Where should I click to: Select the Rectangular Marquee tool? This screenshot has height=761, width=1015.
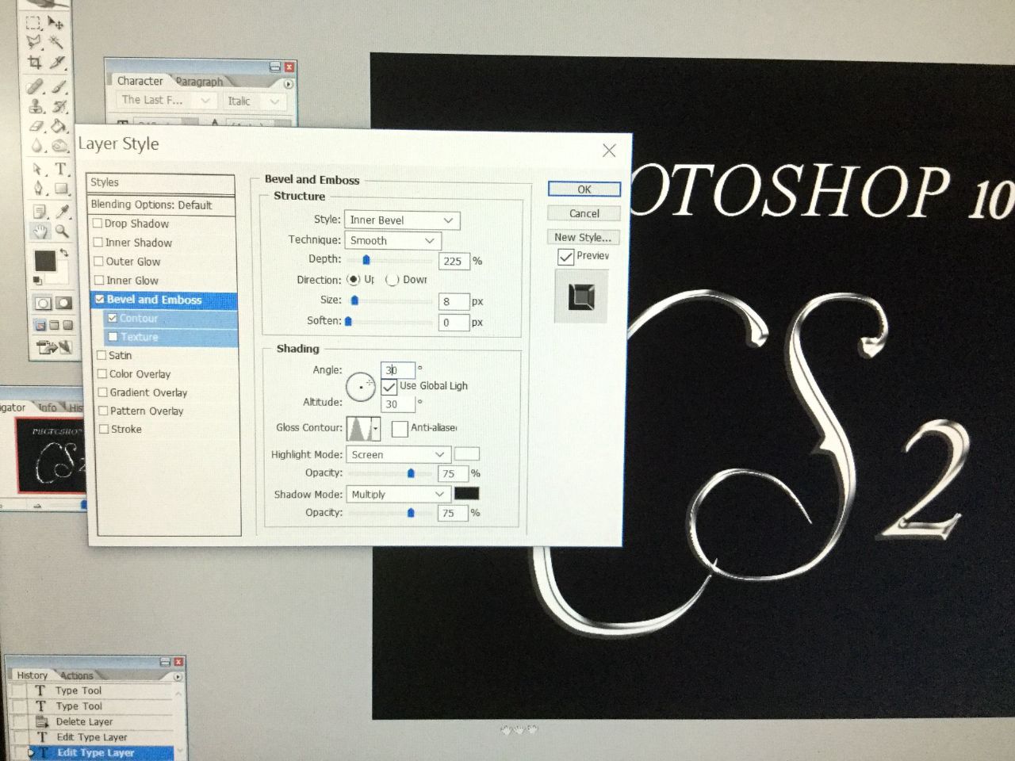point(34,23)
